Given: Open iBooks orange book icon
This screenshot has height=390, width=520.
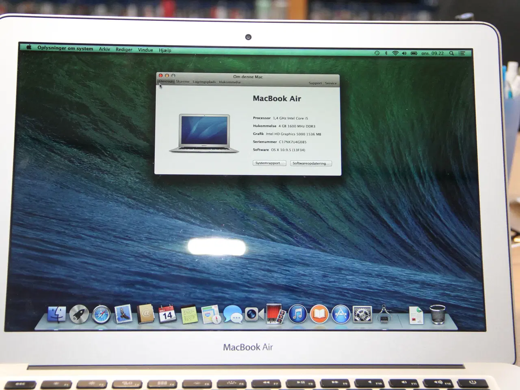Looking at the screenshot, I should click(x=319, y=314).
